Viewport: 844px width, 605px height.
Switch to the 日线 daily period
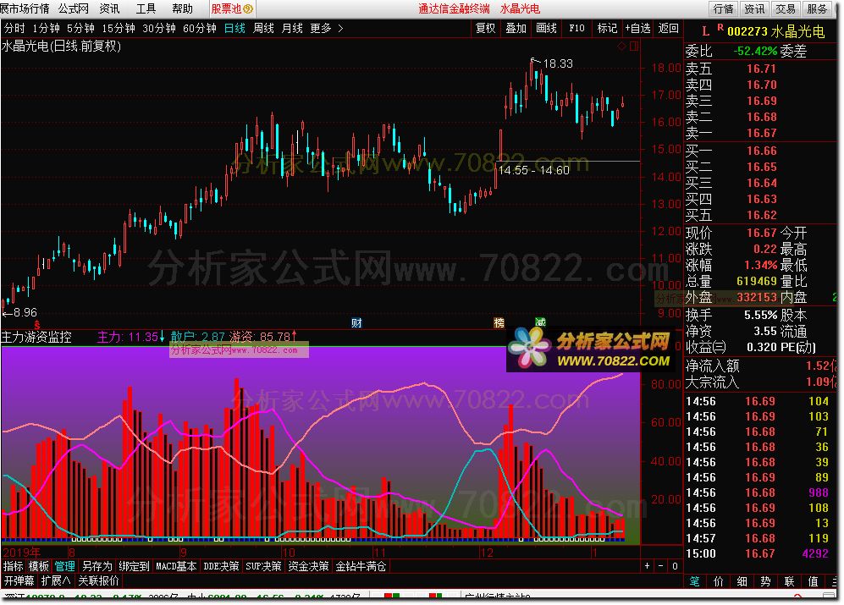coord(235,28)
